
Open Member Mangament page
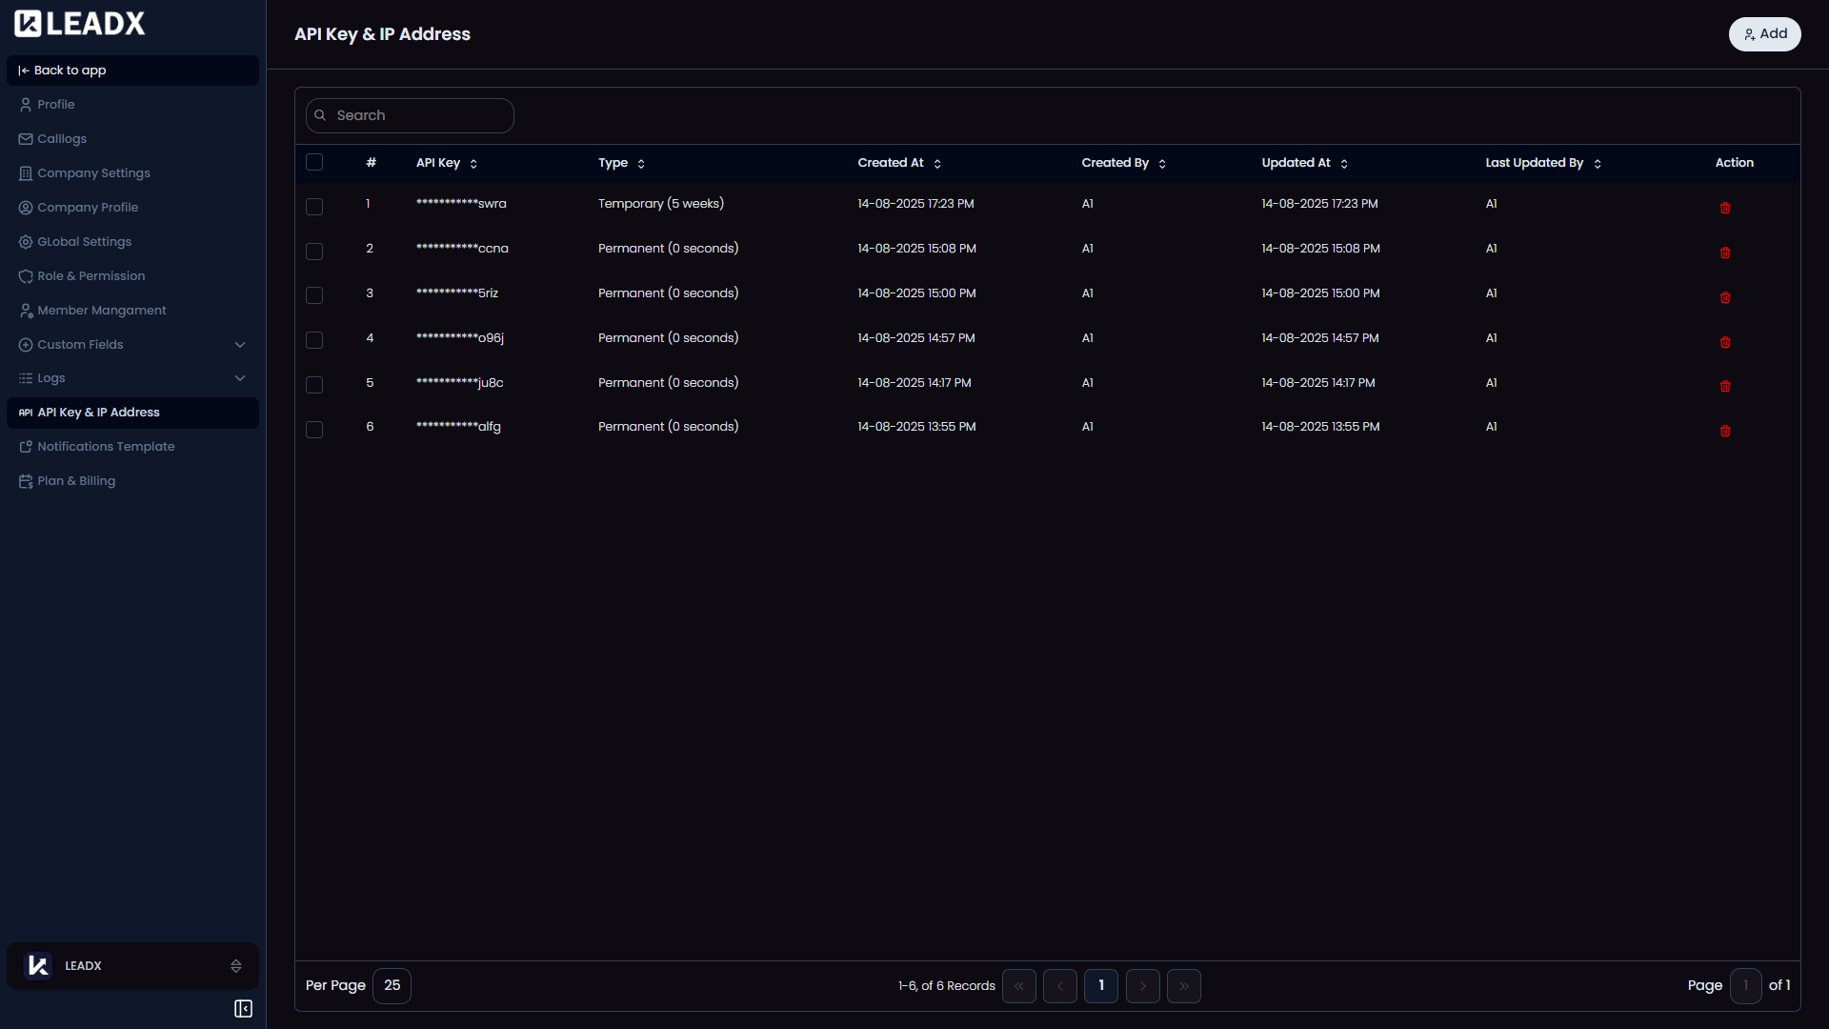coord(102,310)
